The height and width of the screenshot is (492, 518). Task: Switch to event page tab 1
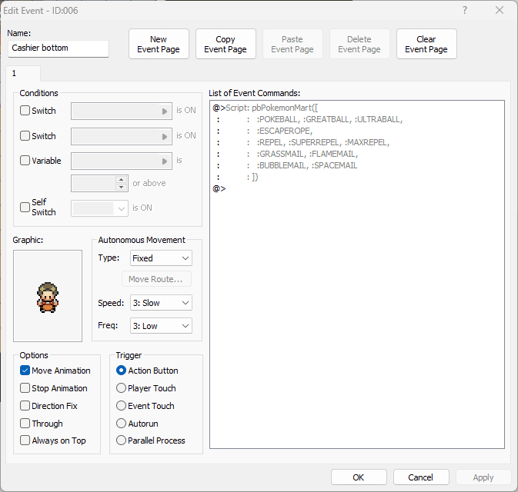tap(23, 73)
